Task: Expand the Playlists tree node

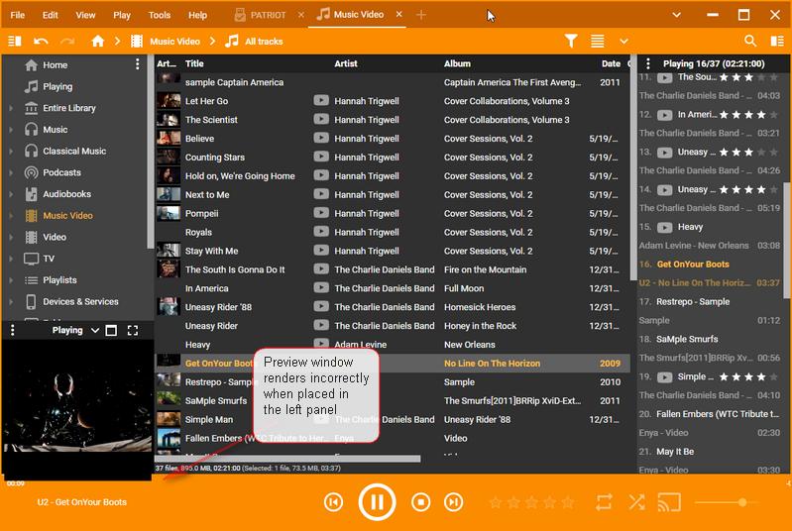Action: pyautogui.click(x=11, y=280)
